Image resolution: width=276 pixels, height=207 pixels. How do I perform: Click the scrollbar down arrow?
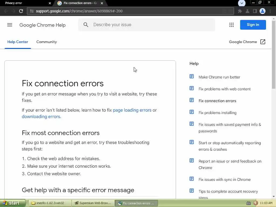274,196
